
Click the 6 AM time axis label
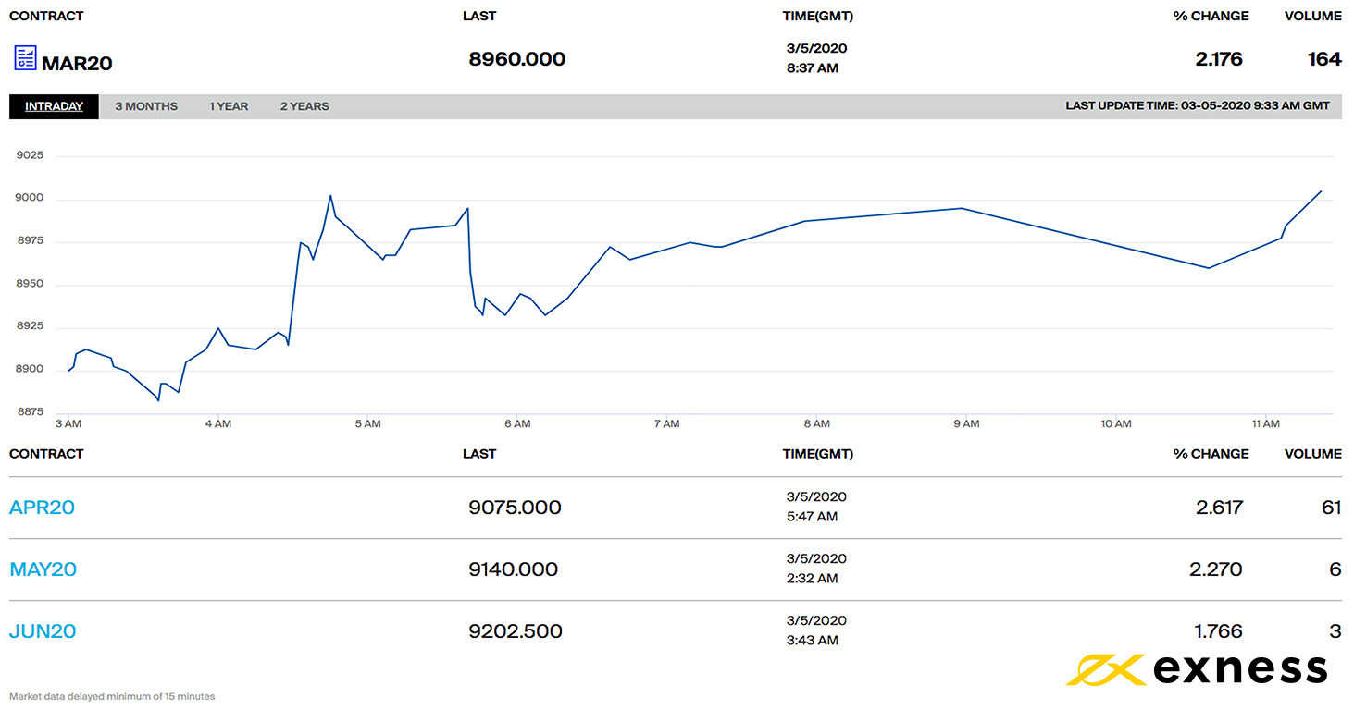point(517,424)
